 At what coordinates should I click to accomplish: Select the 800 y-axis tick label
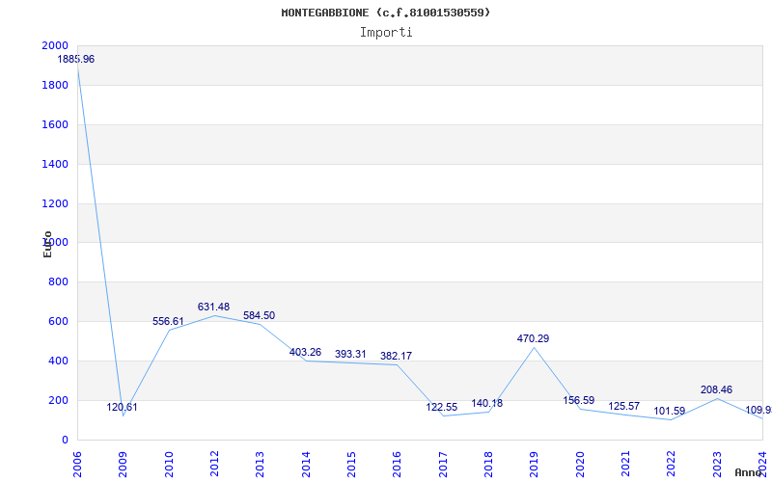(x=59, y=281)
